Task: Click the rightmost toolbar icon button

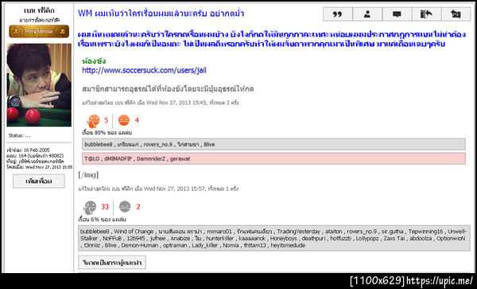Action: click(456, 14)
